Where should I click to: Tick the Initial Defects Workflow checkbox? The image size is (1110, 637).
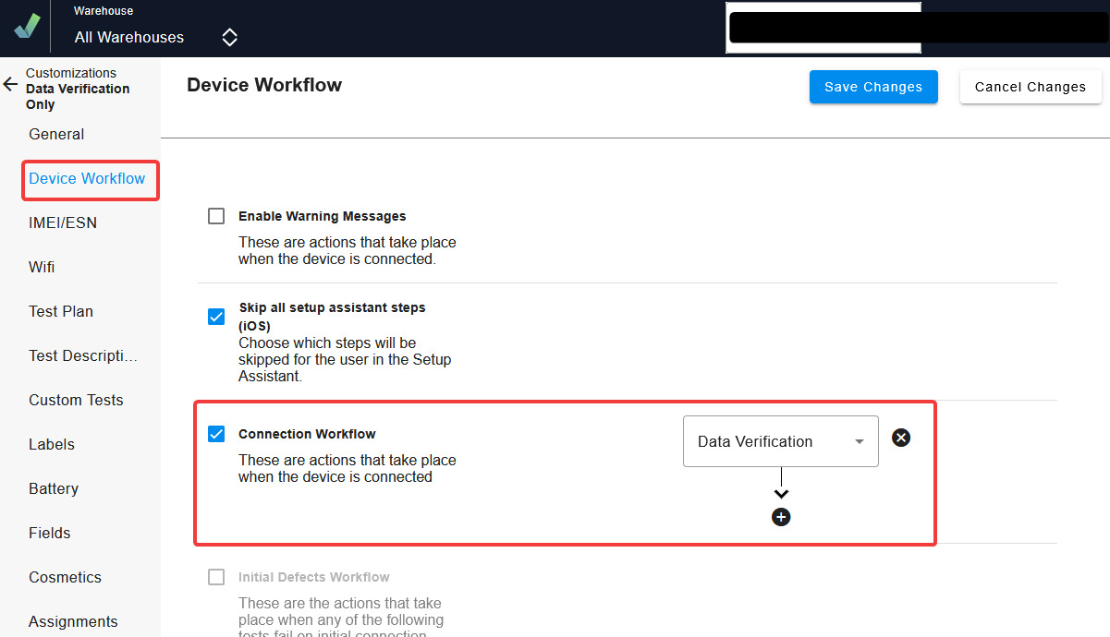click(x=216, y=577)
